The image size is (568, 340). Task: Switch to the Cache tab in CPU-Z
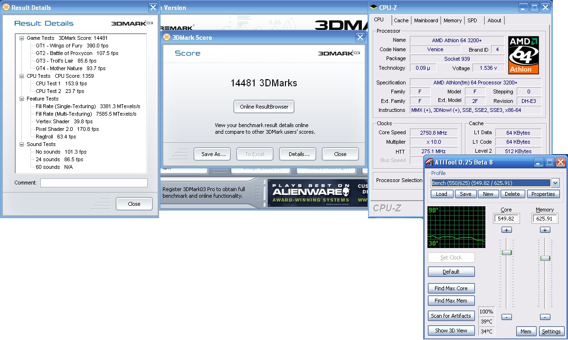coord(401,20)
